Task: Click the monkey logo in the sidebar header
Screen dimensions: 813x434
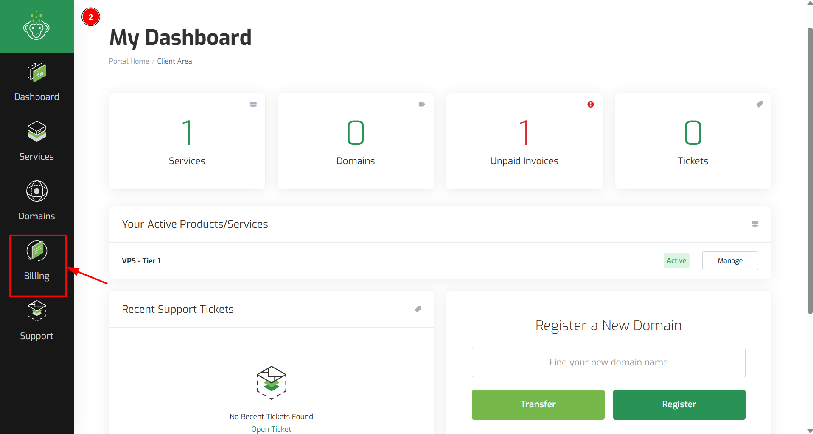Action: coord(36,26)
